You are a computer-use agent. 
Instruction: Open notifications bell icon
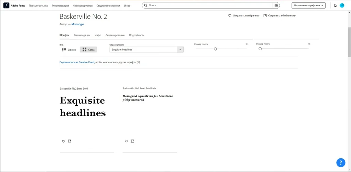(335, 5)
